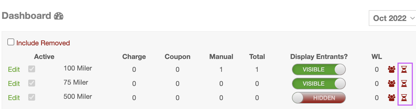Screen dimensions: 416x109
Task: Click hourglass waitlist icon for 500 Miler
Action: [x=404, y=98]
